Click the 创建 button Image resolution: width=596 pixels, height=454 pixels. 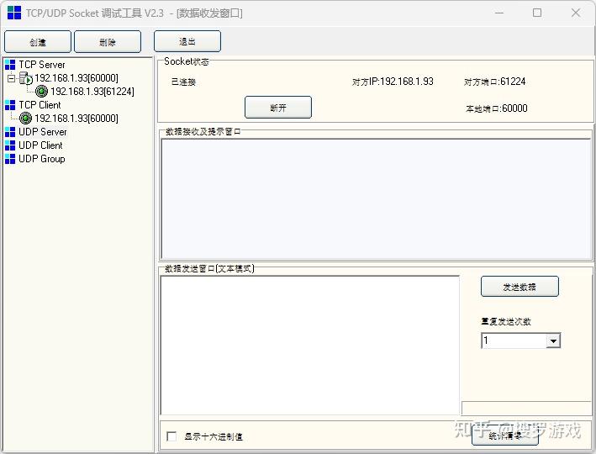tap(38, 42)
